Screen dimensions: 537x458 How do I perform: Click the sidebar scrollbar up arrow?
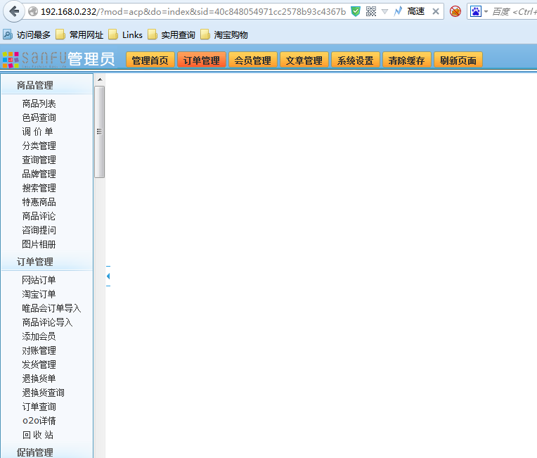coord(100,79)
